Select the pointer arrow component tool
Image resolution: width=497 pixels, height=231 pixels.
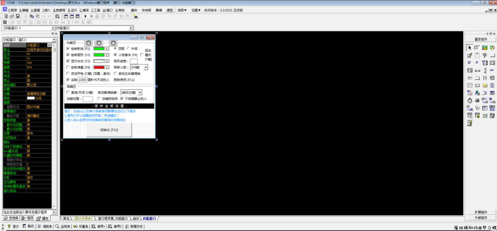(x=470, y=48)
